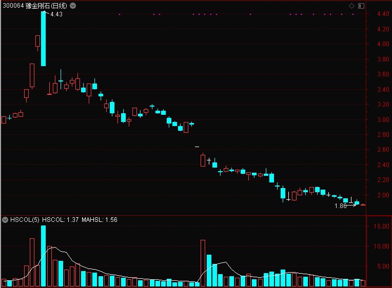Click the first red candle at chart left
392x288 pixels.
click(4, 120)
